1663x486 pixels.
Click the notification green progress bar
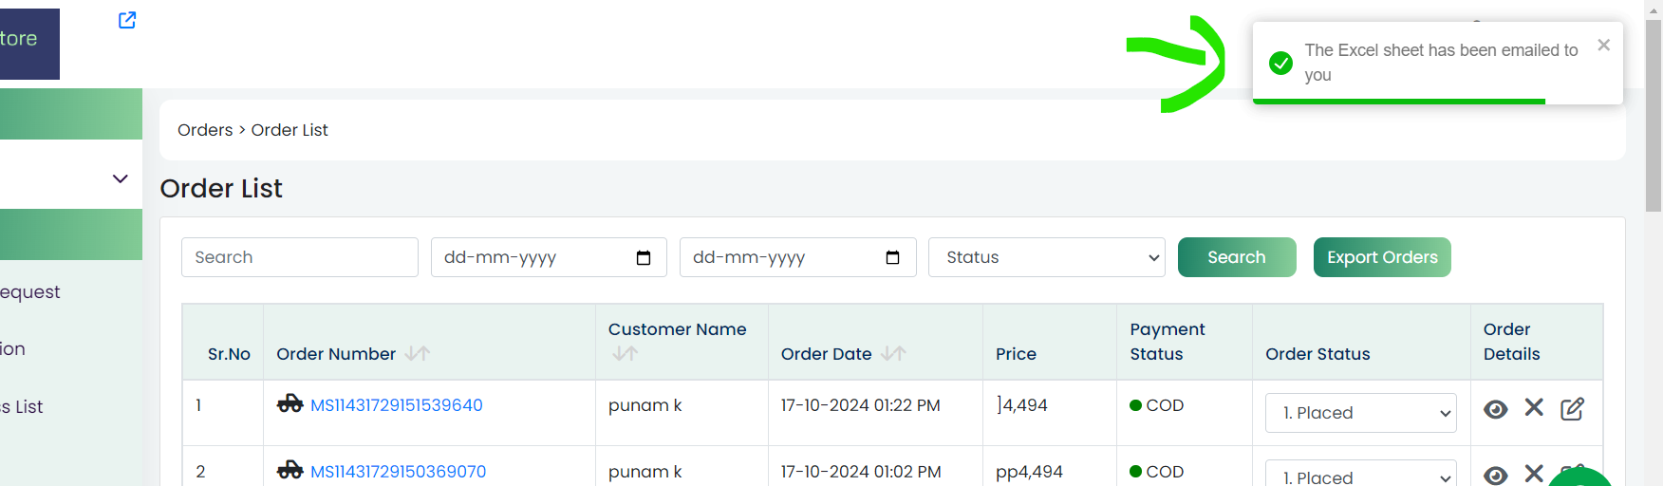coord(1399,101)
